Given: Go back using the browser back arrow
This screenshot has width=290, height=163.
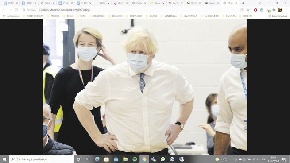Looking at the screenshot, I should point(4,10).
